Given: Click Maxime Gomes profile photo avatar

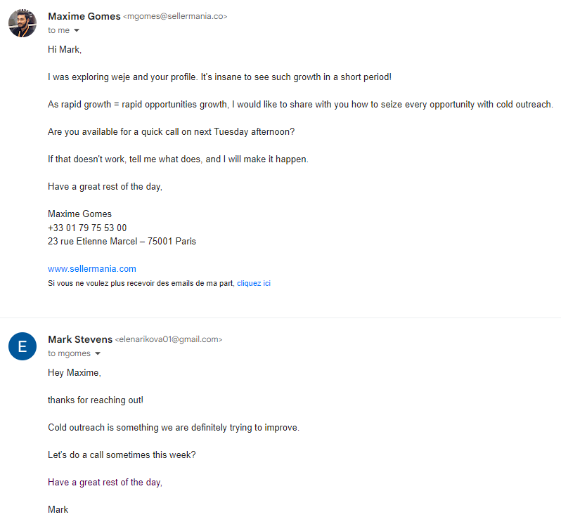Looking at the screenshot, I should click(x=22, y=23).
